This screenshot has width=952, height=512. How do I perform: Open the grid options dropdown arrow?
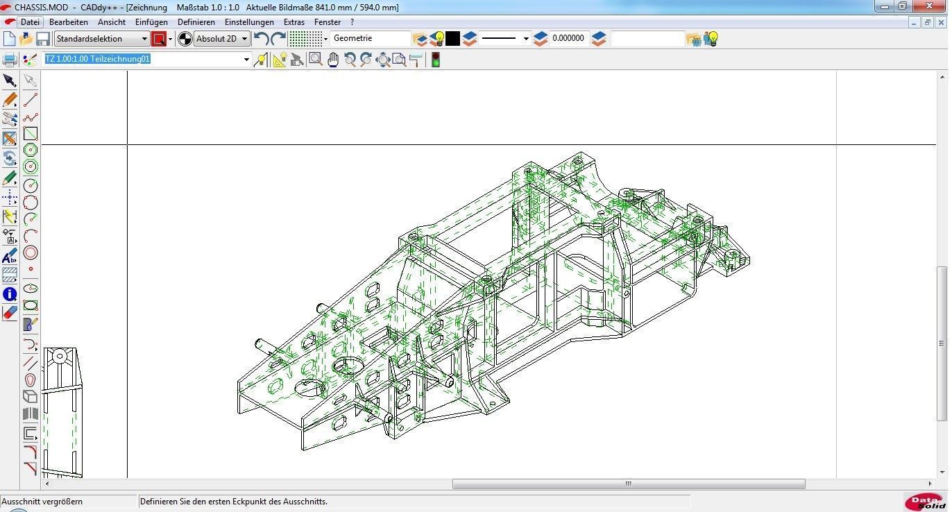(325, 39)
